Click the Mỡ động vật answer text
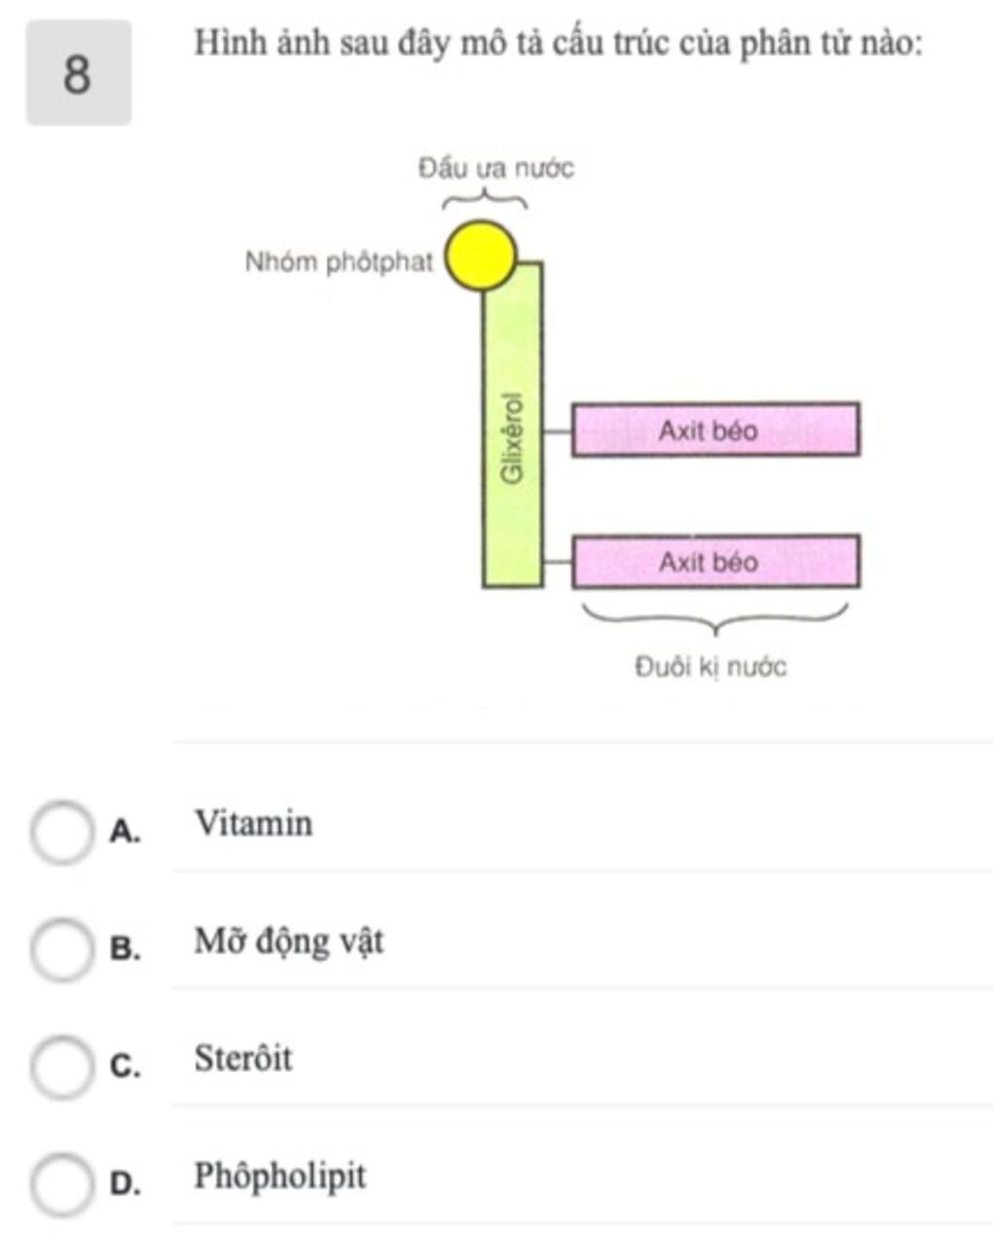This screenshot has width=993, height=1237. 289,941
